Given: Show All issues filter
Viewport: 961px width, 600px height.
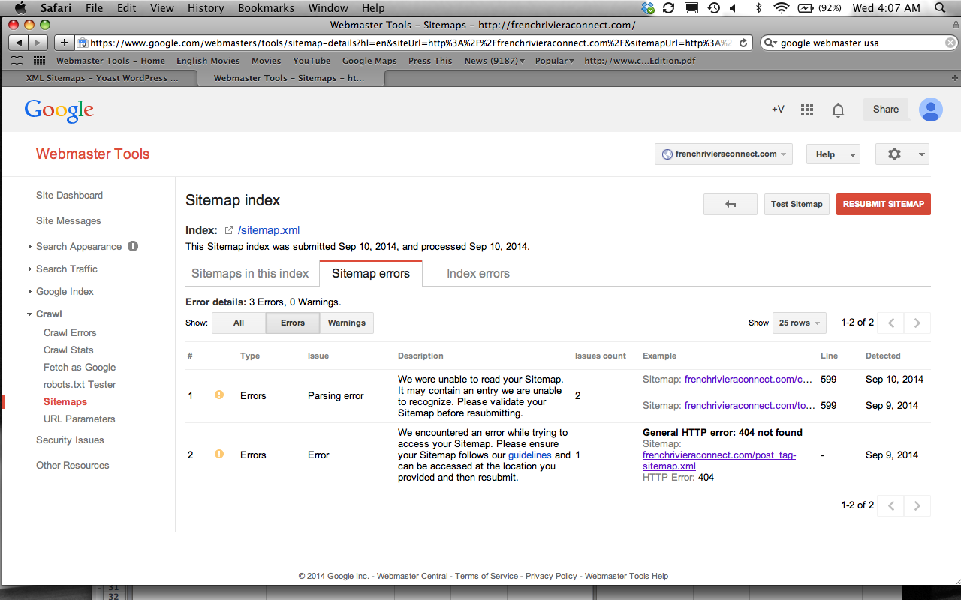Looking at the screenshot, I should (239, 322).
